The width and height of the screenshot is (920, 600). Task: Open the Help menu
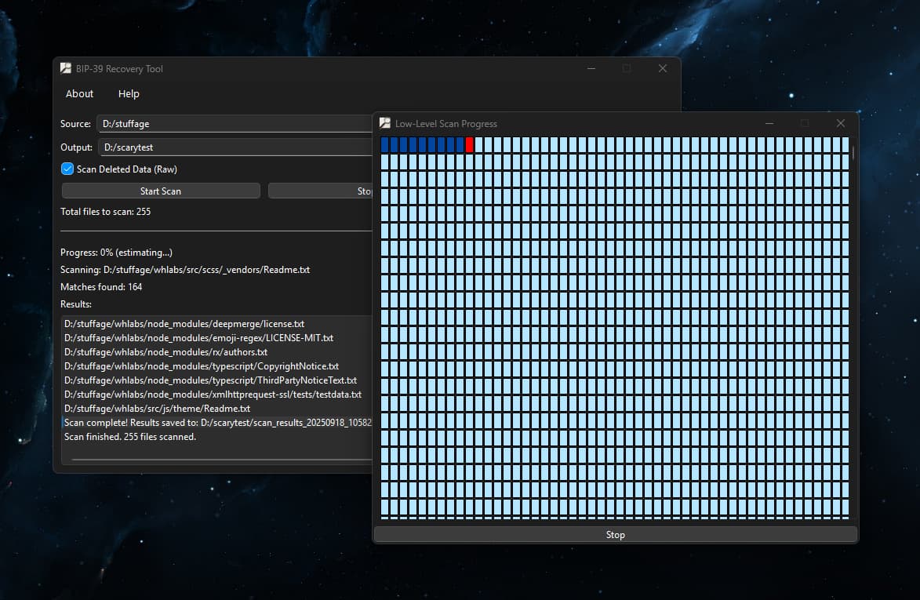coord(129,93)
